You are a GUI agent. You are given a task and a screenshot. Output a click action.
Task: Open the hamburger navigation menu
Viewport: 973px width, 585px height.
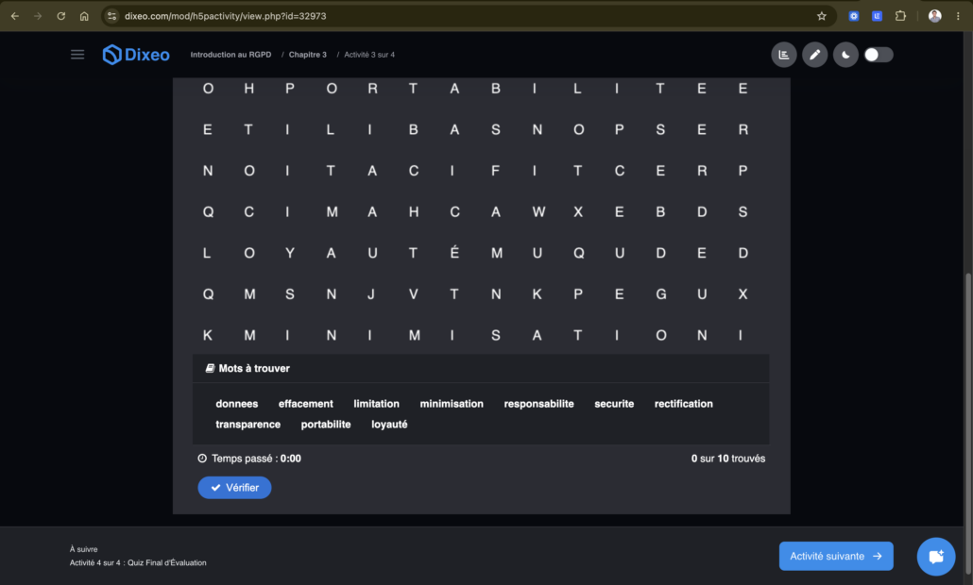[77, 55]
